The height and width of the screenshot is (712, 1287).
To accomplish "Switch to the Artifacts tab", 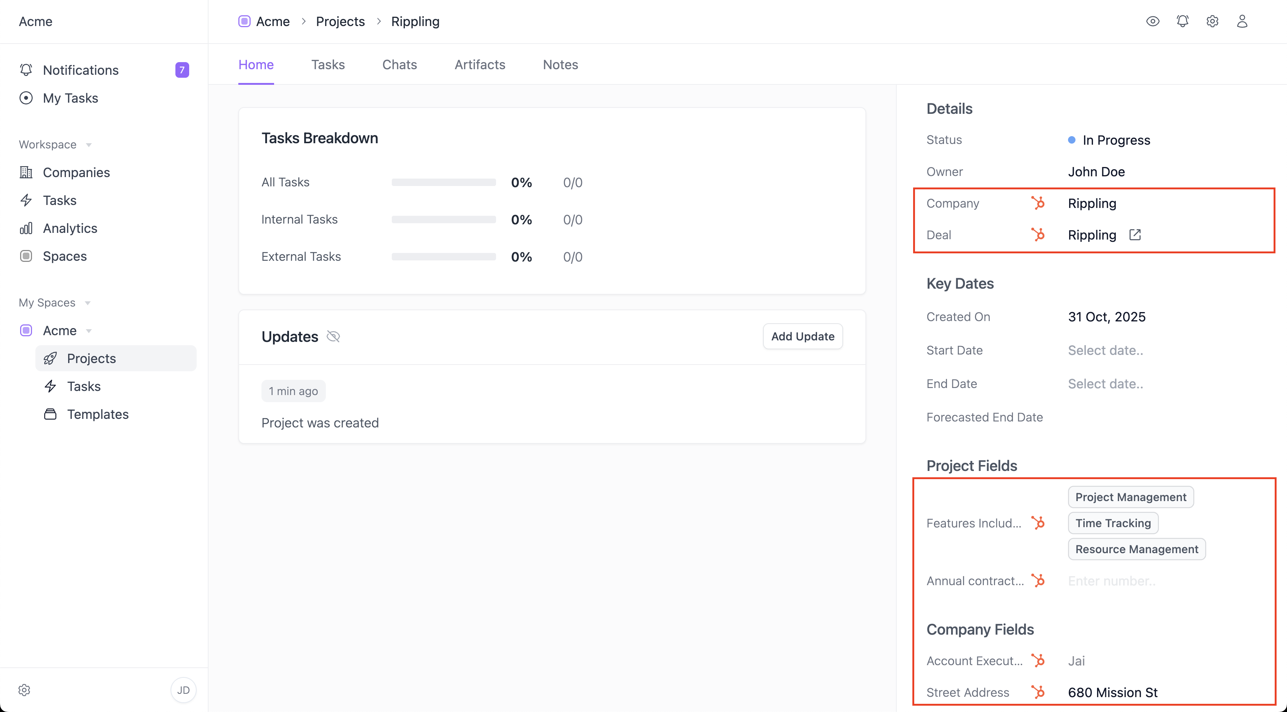I will click(x=480, y=64).
